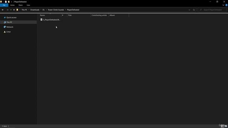Screen dimensions: 228x128
Task: Click the folder icon in address bar
Action: (x=17, y=10)
